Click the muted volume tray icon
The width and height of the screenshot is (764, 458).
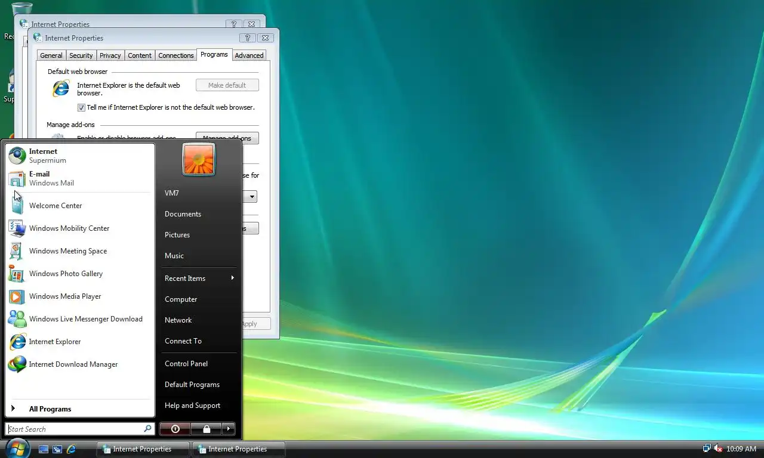point(719,448)
